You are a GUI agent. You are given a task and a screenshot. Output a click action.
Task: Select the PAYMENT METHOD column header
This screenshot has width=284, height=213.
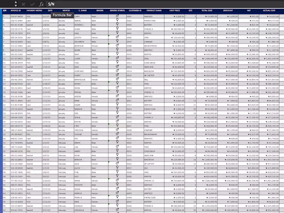[34, 11]
